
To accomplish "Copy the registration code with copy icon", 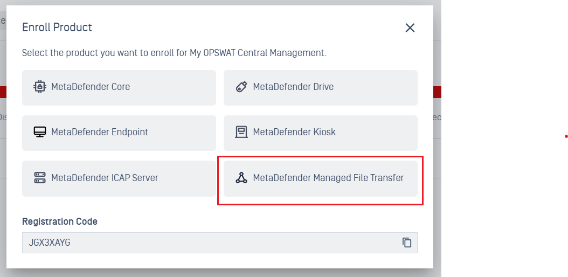I will click(x=407, y=243).
